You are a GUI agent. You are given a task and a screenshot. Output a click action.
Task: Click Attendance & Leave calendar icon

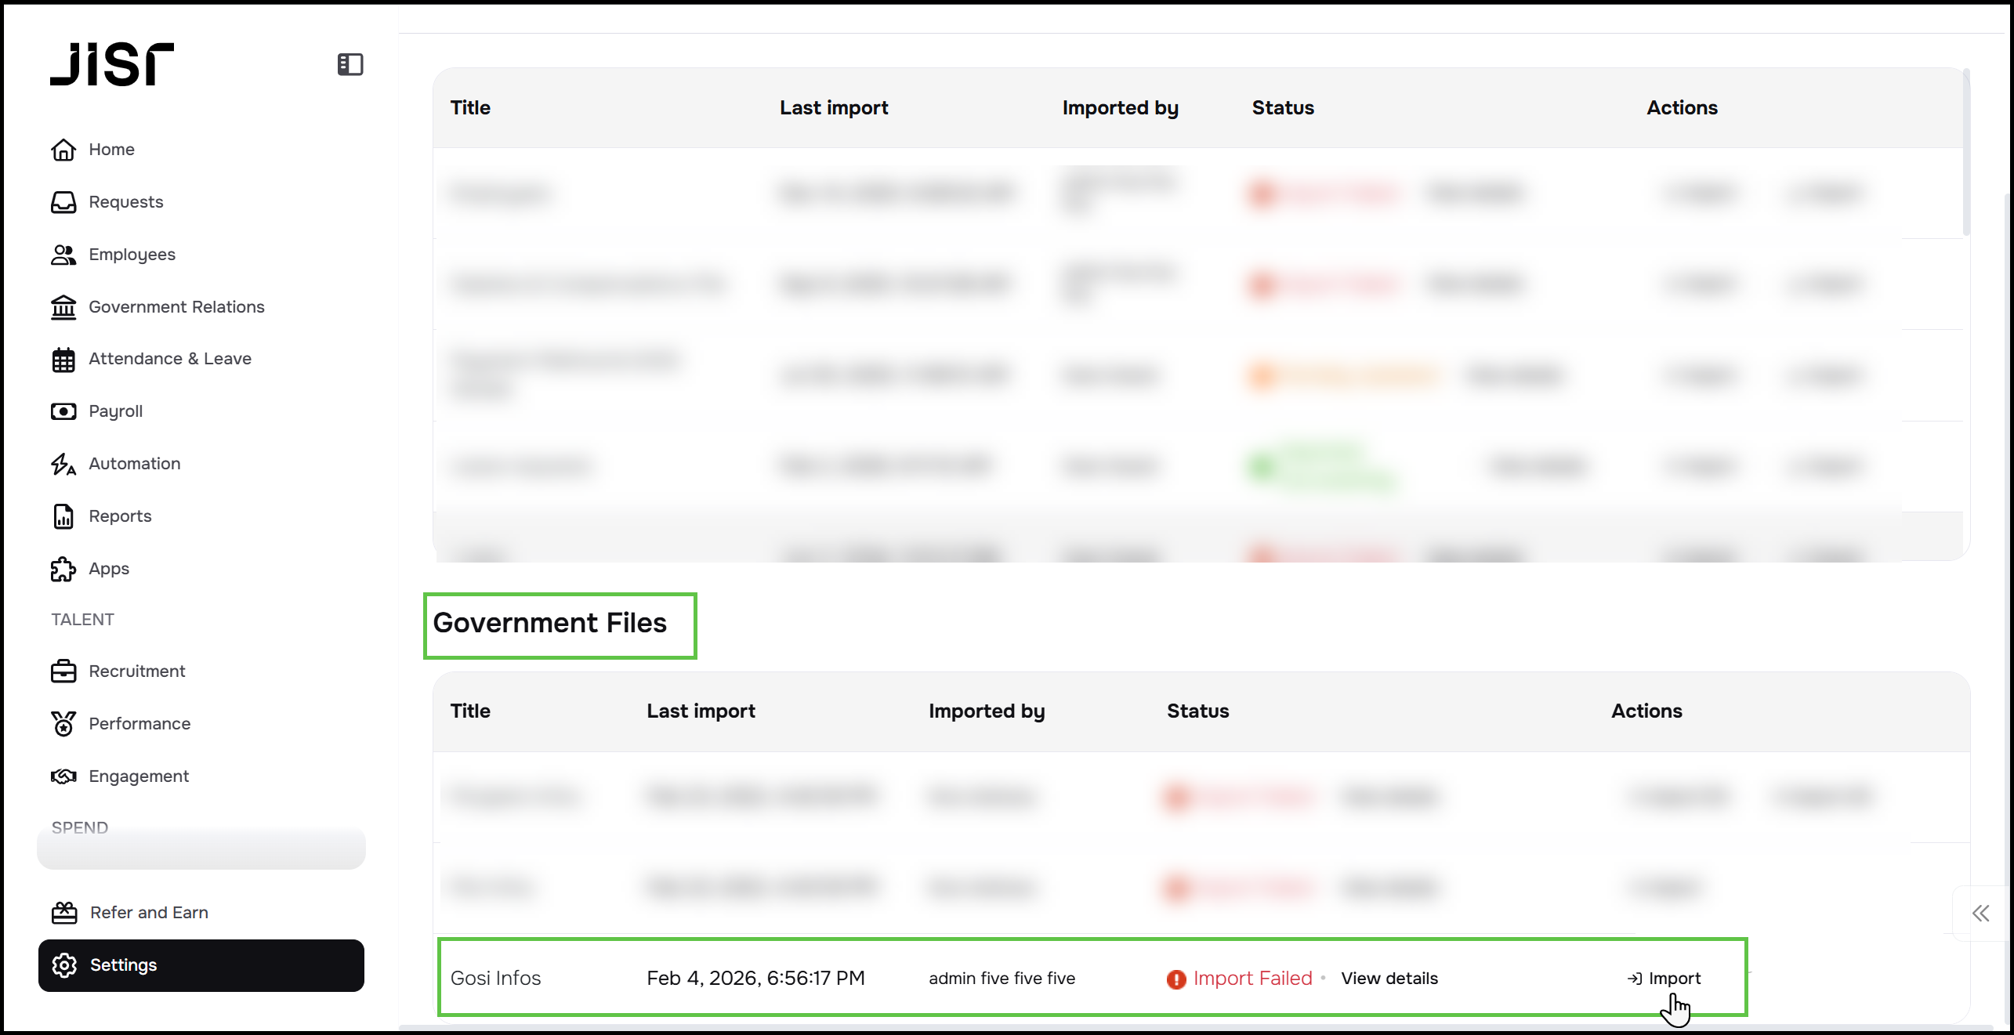pos(63,360)
